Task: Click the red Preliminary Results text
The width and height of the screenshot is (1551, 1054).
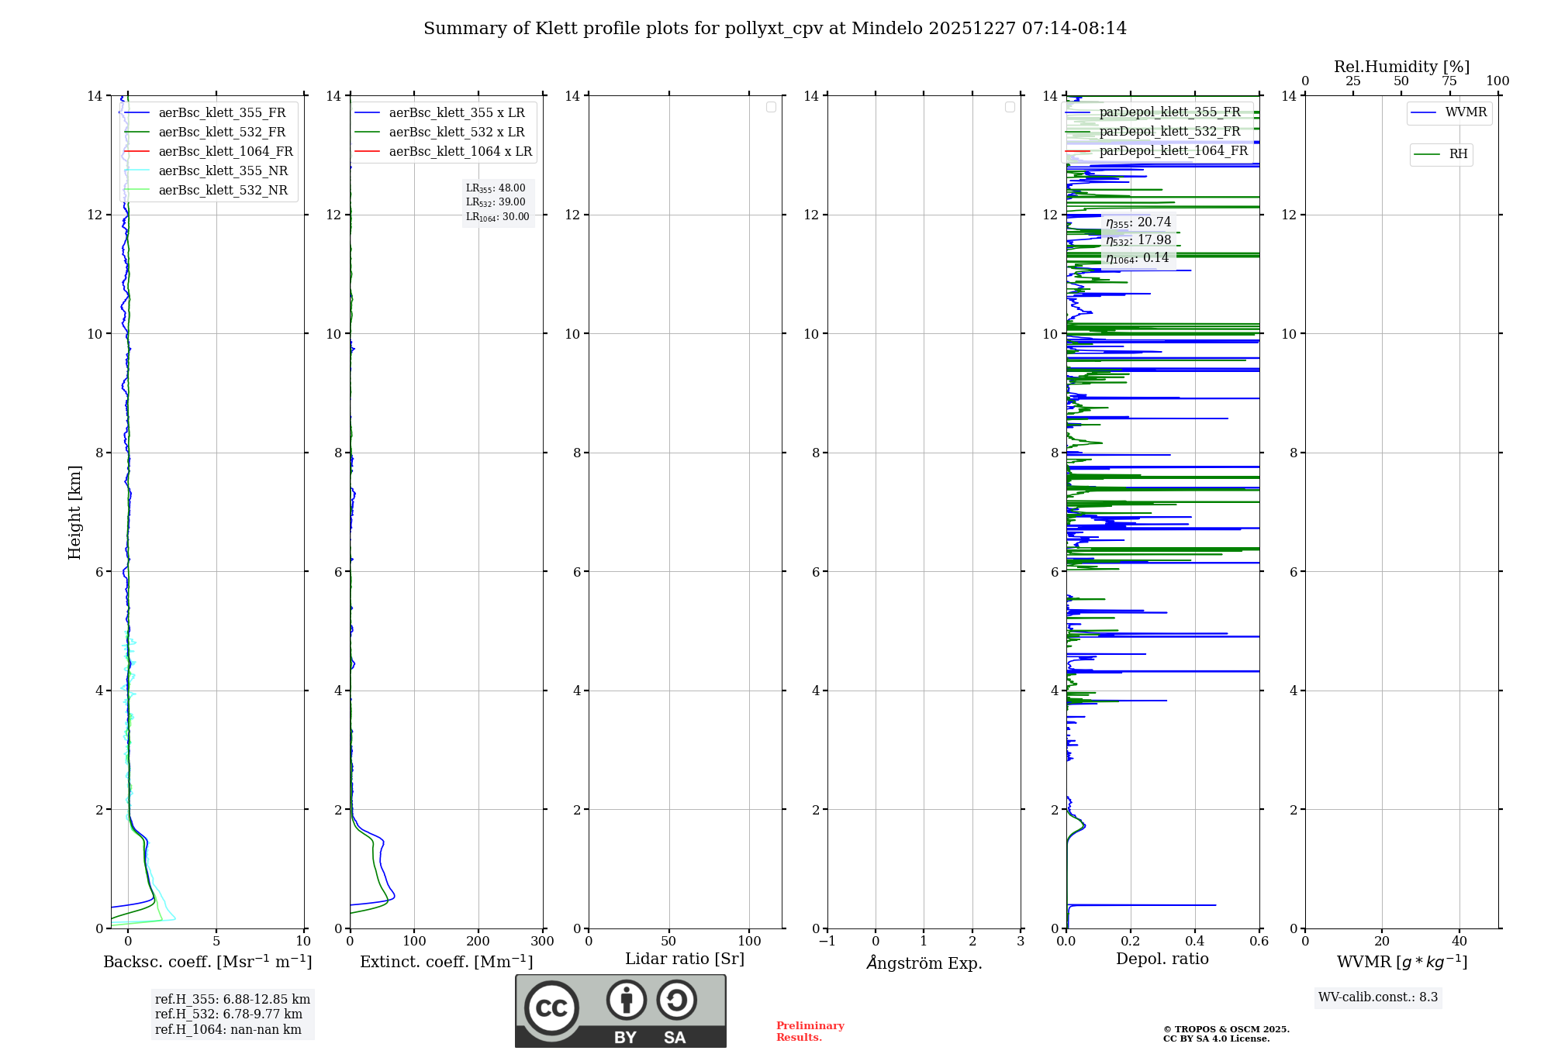Action: click(x=810, y=1031)
